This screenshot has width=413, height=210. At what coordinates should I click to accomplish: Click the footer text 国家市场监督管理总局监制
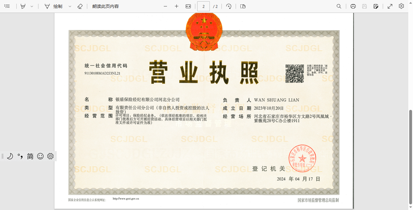318,200
